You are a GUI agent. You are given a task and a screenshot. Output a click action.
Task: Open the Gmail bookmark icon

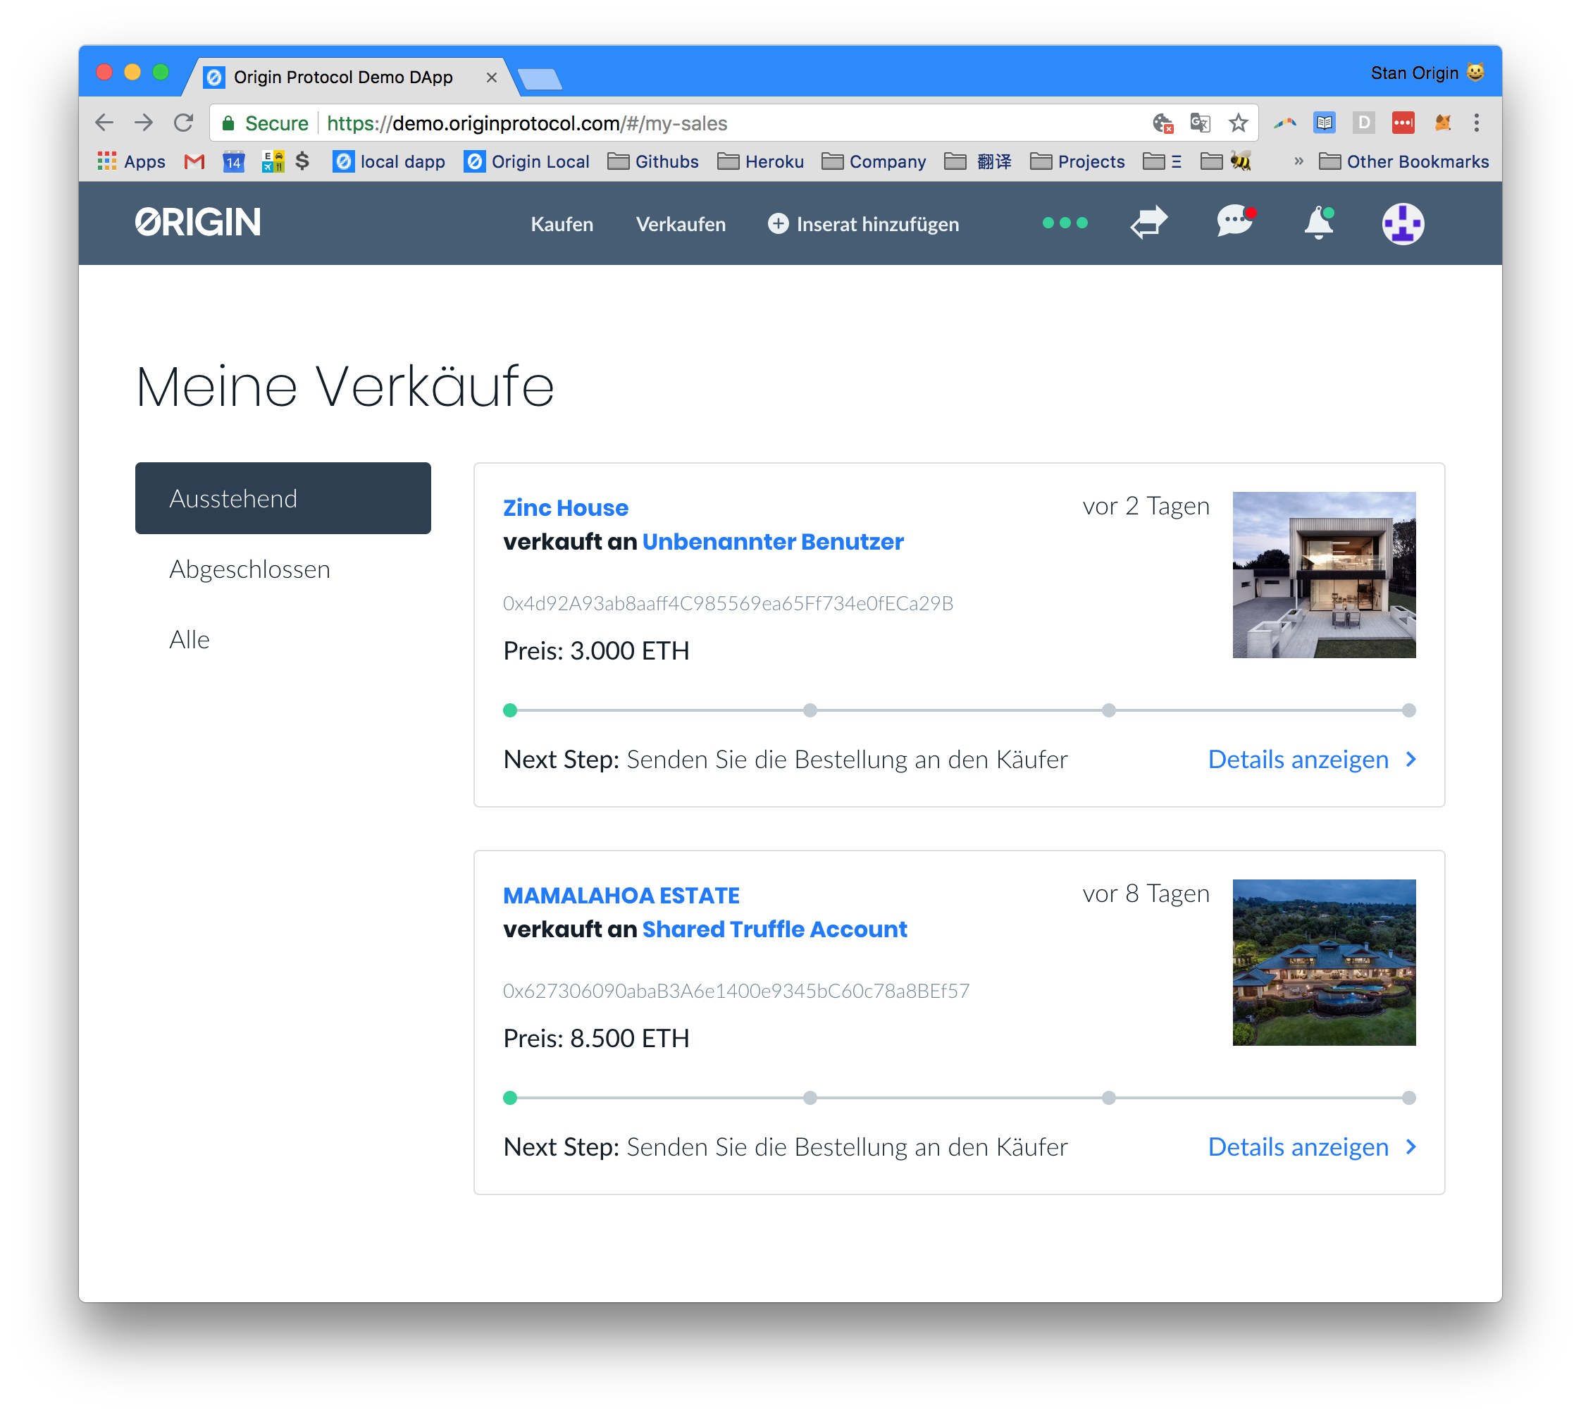click(x=194, y=161)
